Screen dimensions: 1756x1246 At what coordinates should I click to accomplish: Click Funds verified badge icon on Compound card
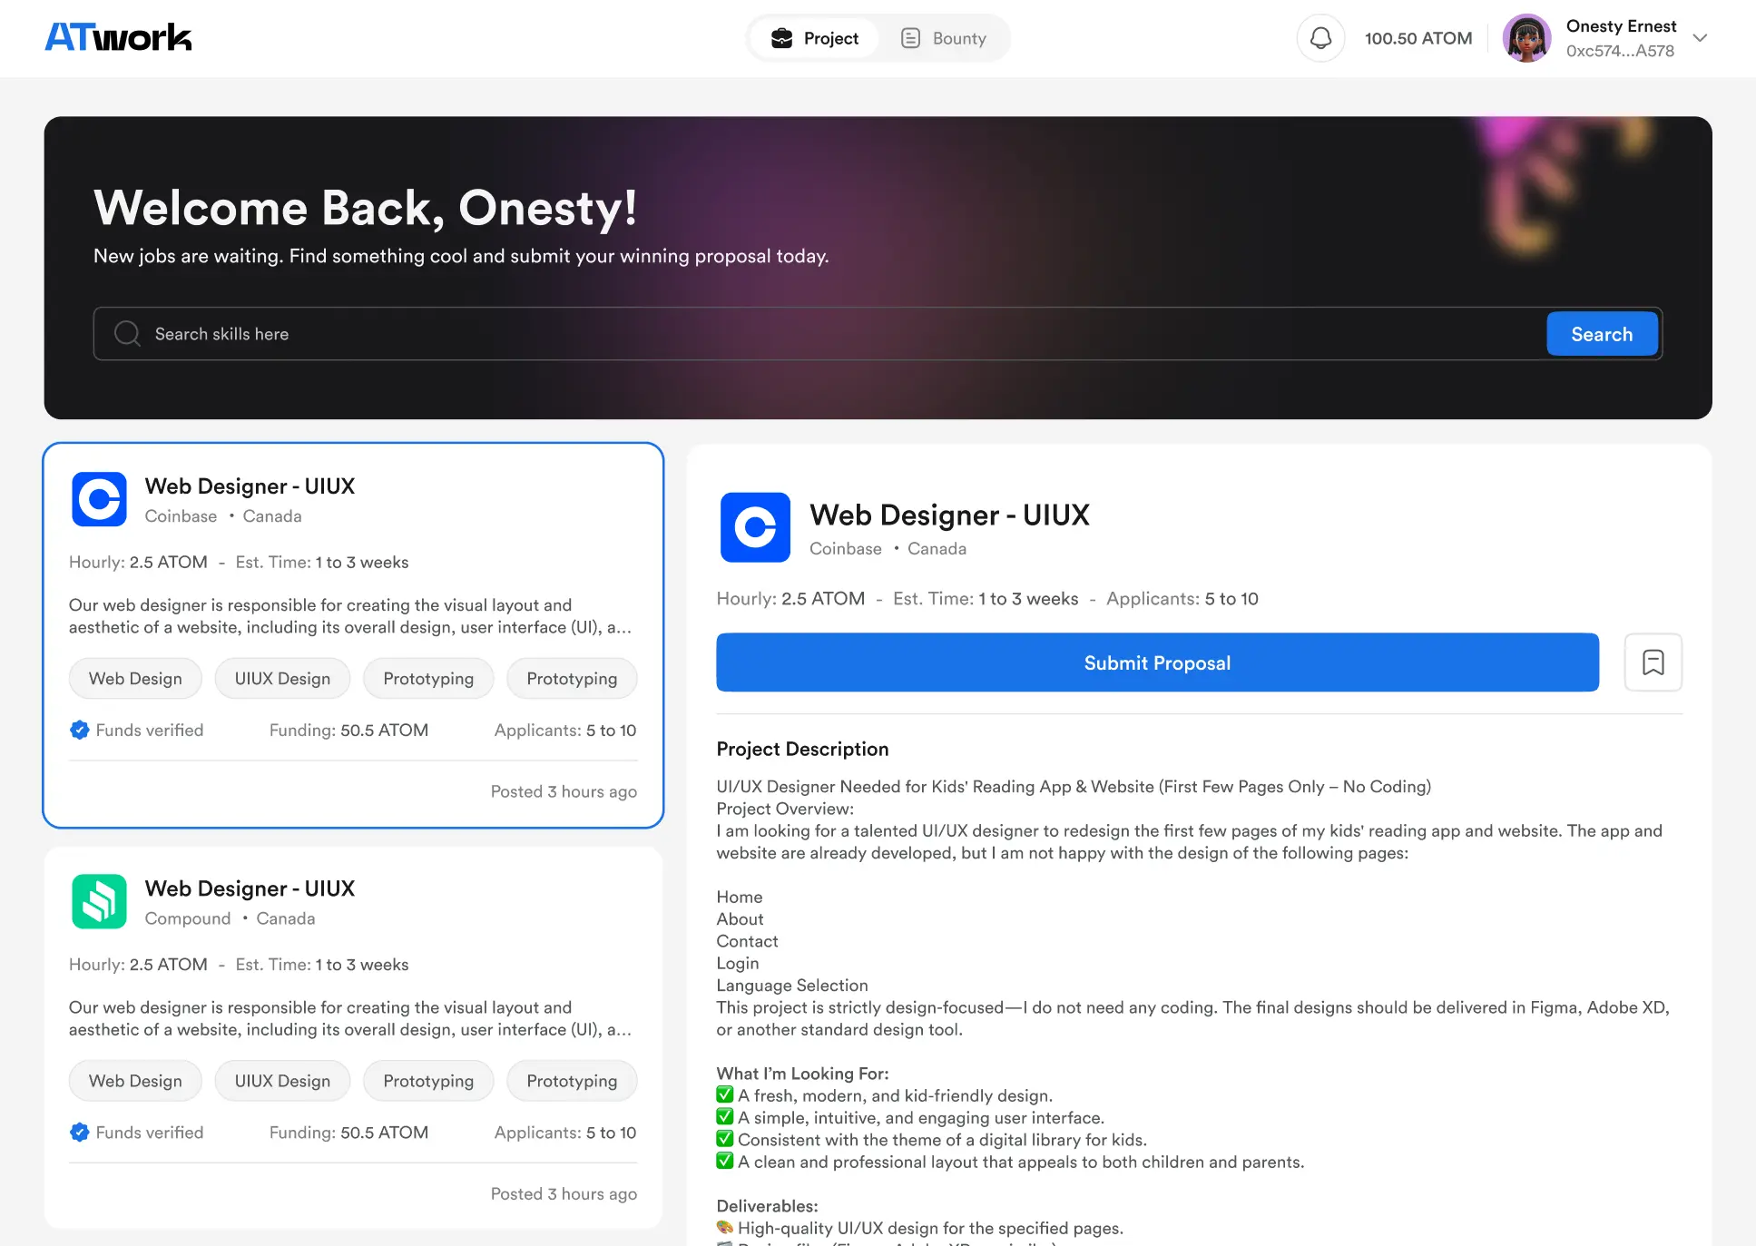coord(80,1132)
